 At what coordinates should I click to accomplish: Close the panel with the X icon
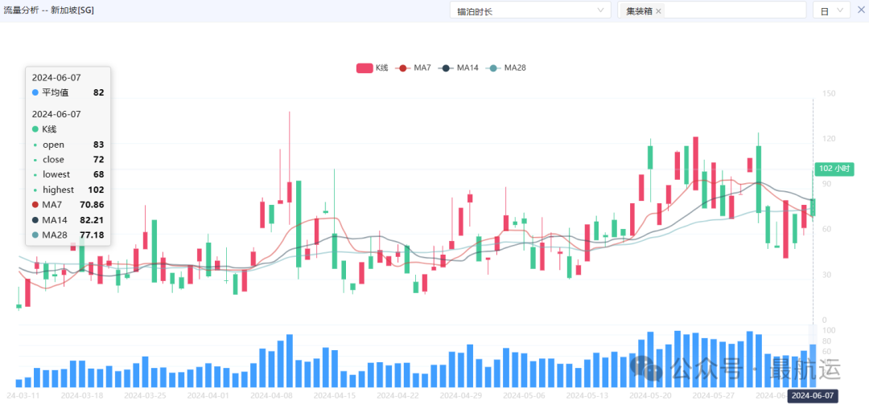[x=861, y=10]
